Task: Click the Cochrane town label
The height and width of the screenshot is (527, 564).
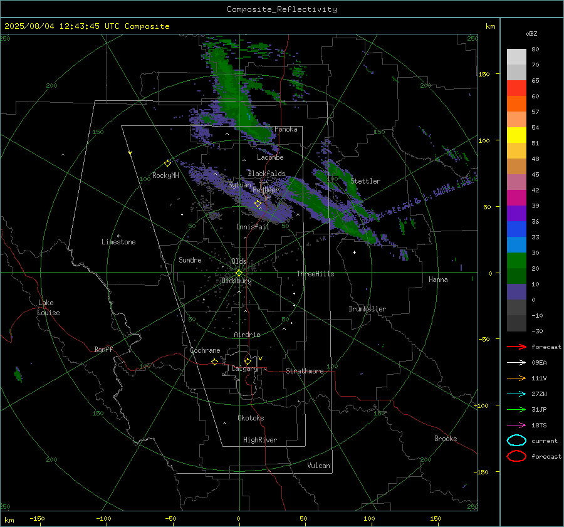Action: coord(205,350)
